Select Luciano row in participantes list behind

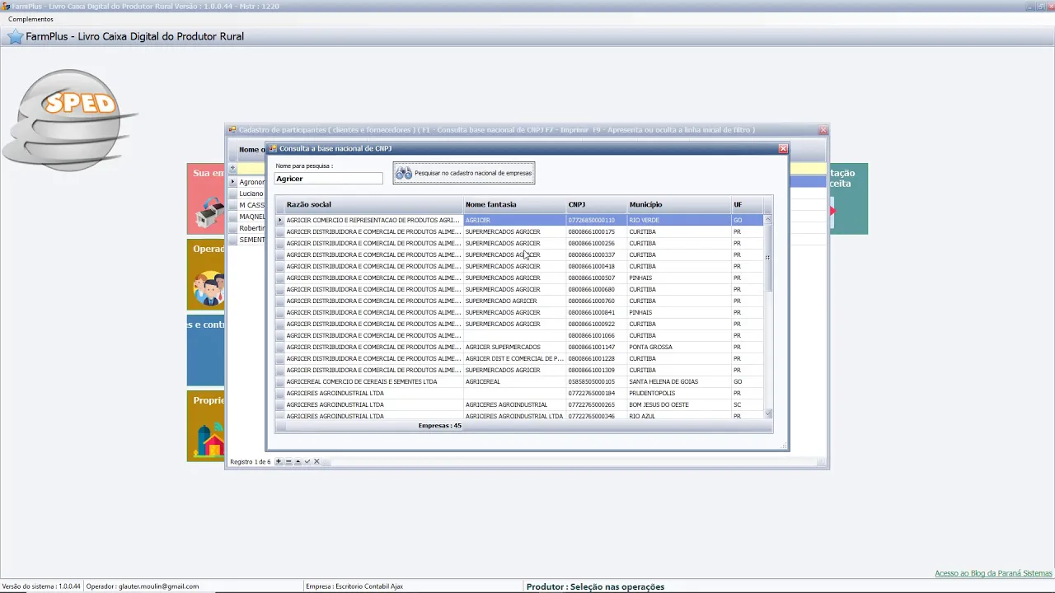[x=251, y=194]
